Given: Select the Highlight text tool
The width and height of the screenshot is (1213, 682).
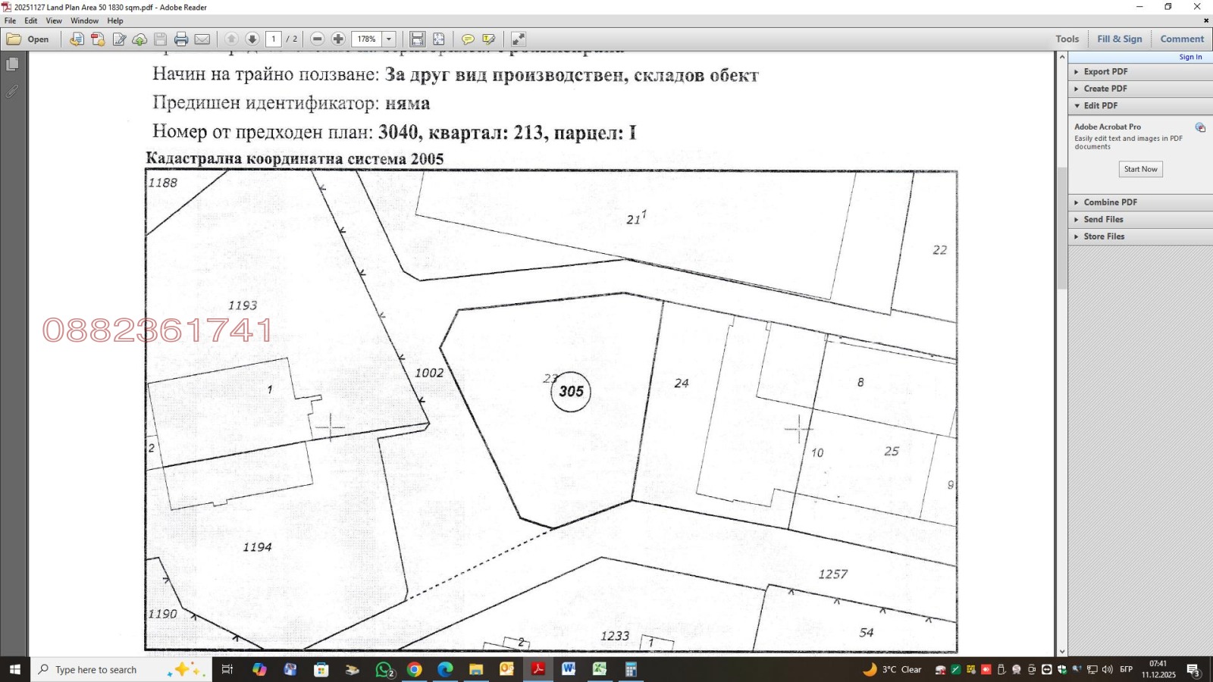Looking at the screenshot, I should (x=489, y=39).
